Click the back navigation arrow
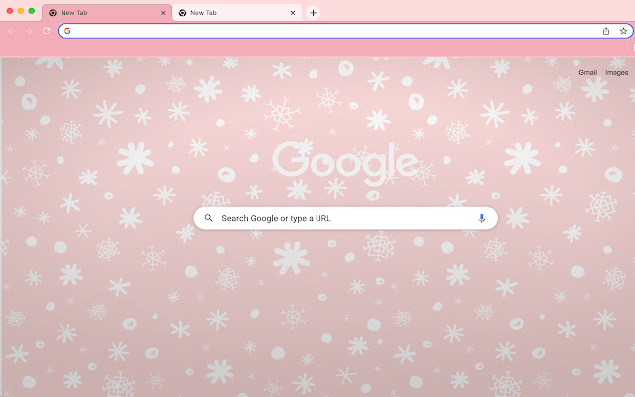The width and height of the screenshot is (635, 397). (11, 31)
